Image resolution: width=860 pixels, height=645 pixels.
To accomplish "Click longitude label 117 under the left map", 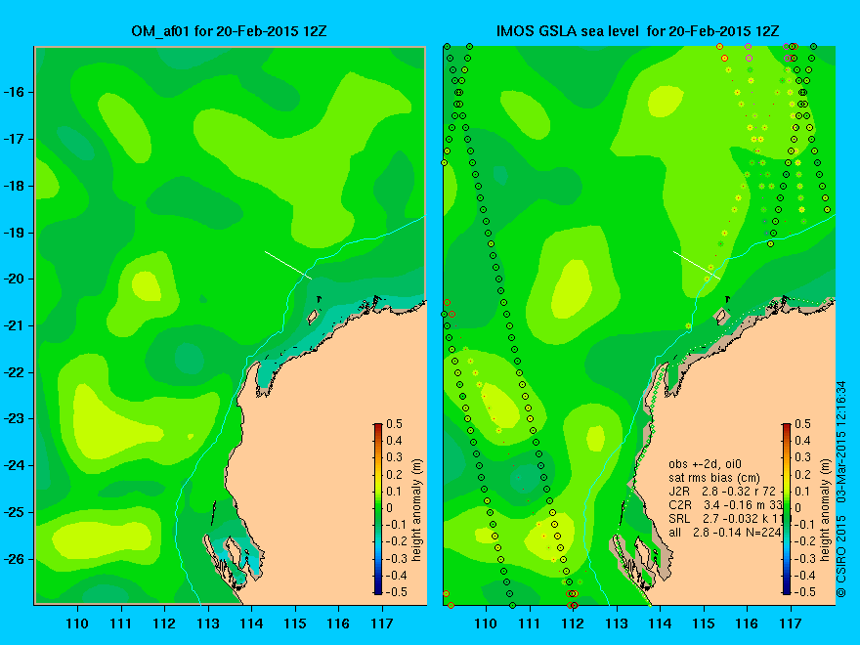I will click(382, 623).
